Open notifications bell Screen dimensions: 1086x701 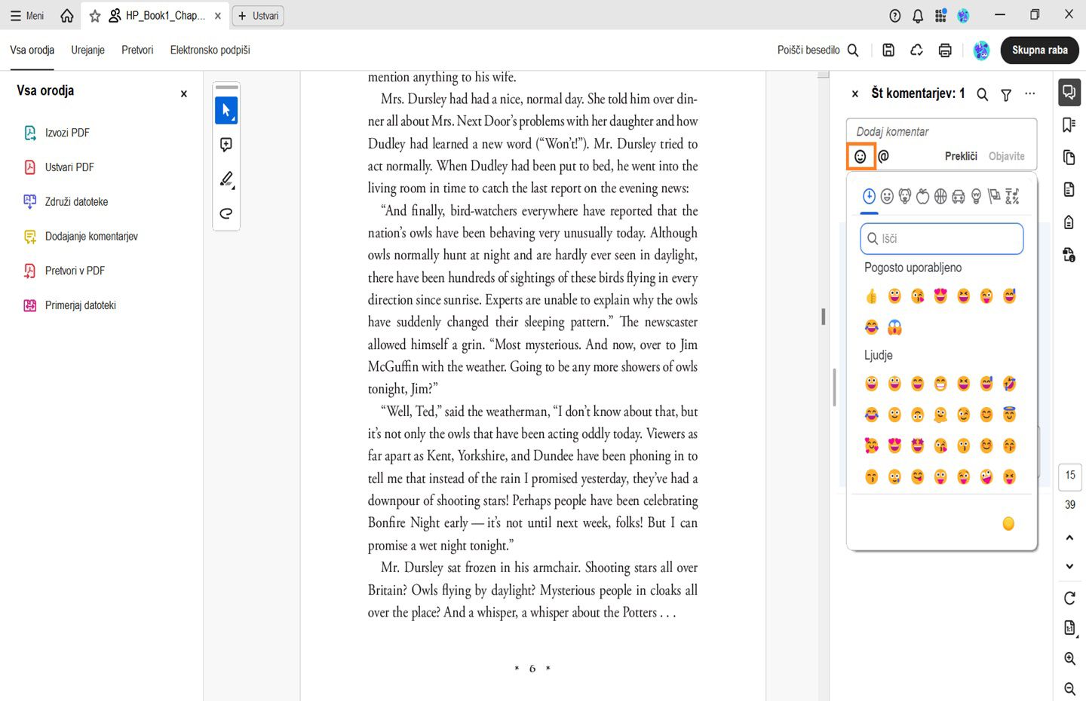coord(918,16)
